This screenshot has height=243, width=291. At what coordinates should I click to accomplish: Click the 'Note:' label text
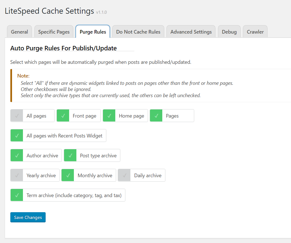24,76
